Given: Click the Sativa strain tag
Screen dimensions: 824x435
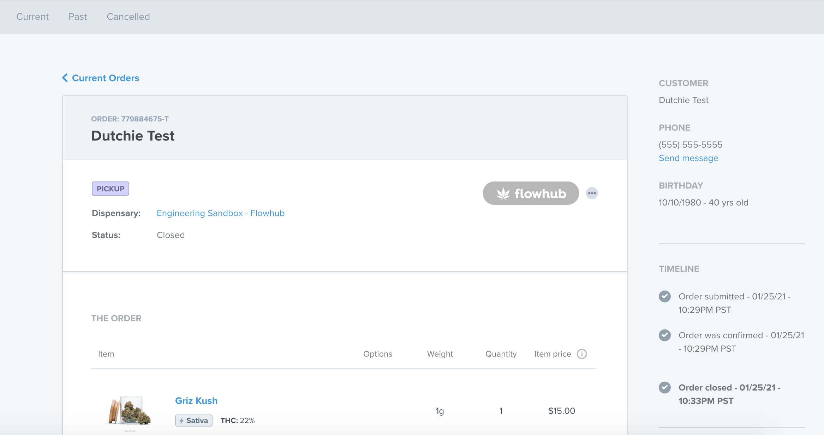Looking at the screenshot, I should click(194, 421).
